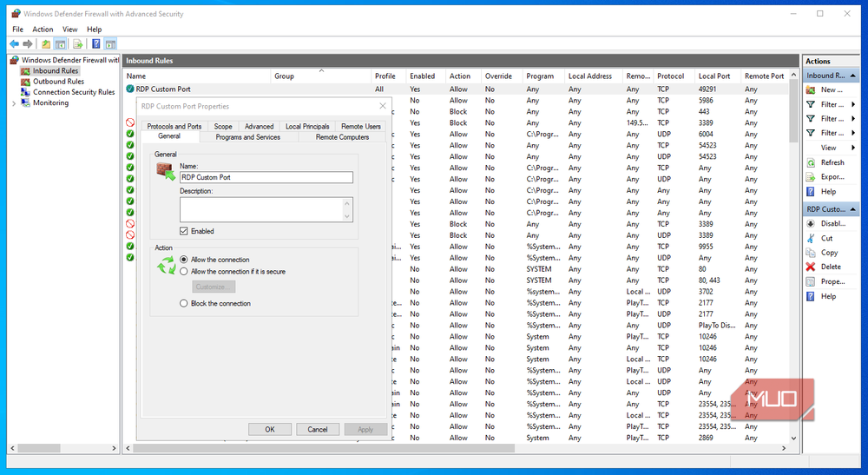Switch to Programs and Services tab

click(248, 136)
